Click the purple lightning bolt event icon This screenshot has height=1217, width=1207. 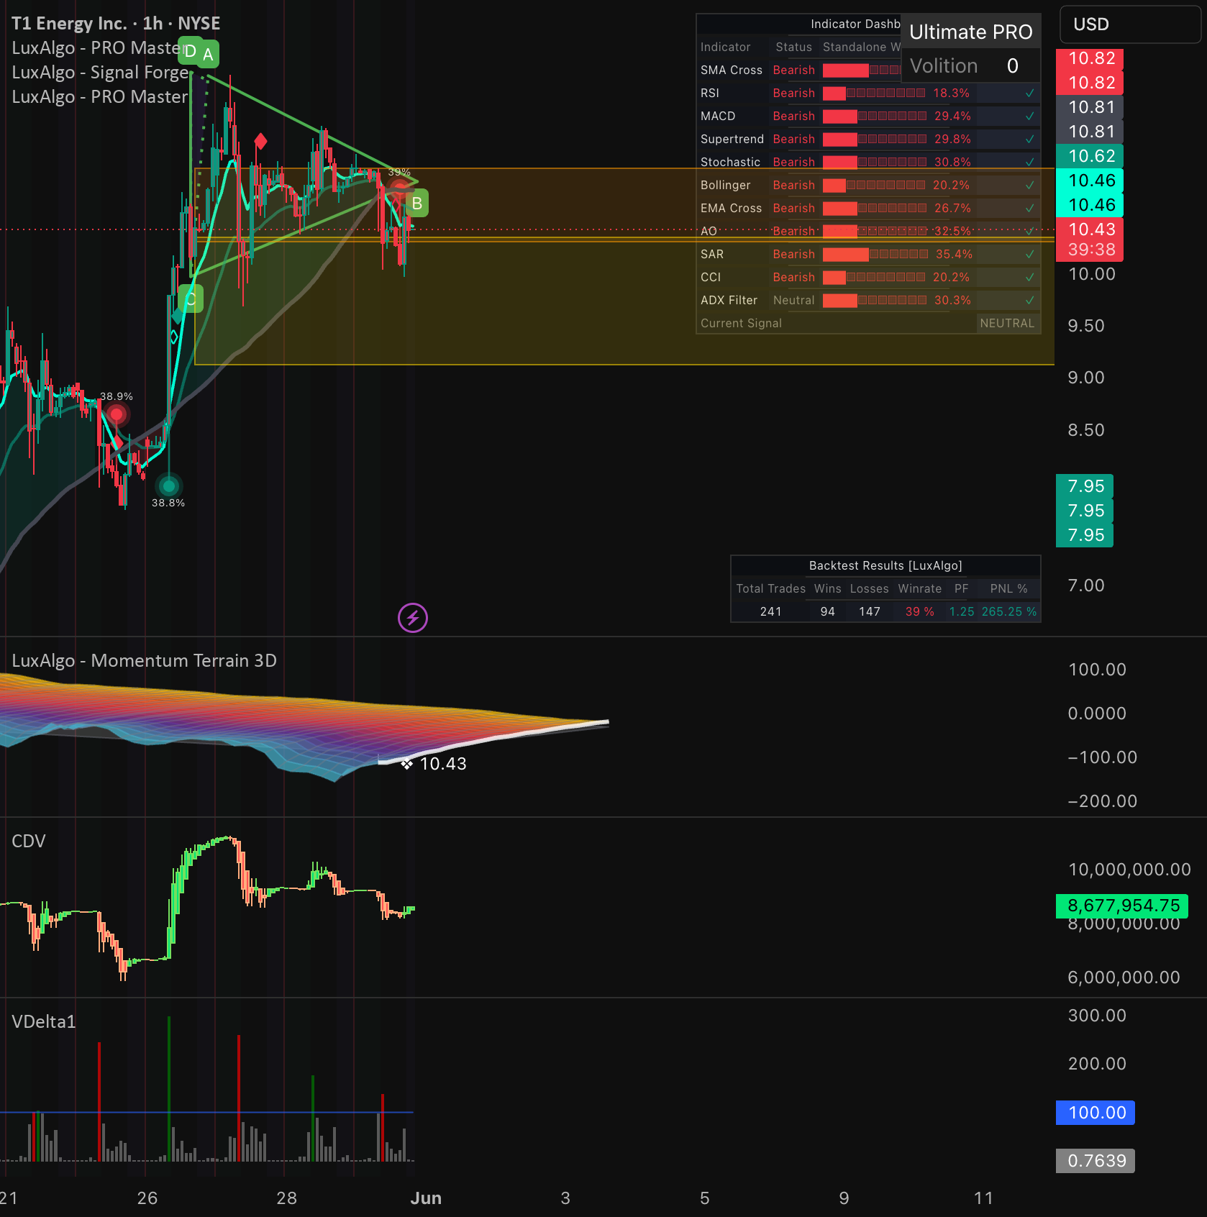[x=413, y=618]
